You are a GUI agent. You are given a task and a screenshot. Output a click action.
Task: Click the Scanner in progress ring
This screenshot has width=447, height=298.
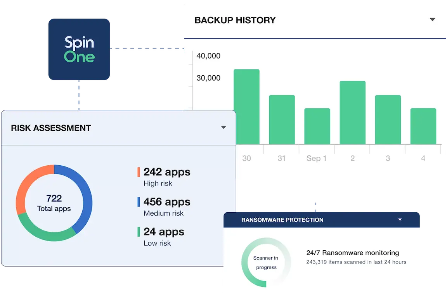[x=266, y=263]
